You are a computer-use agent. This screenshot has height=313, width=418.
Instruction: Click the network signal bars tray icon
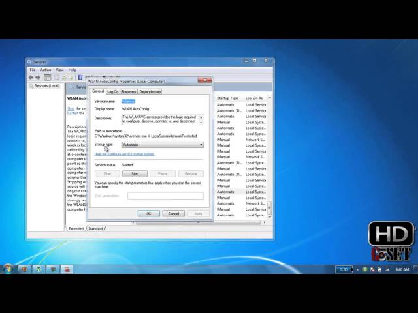click(387, 269)
